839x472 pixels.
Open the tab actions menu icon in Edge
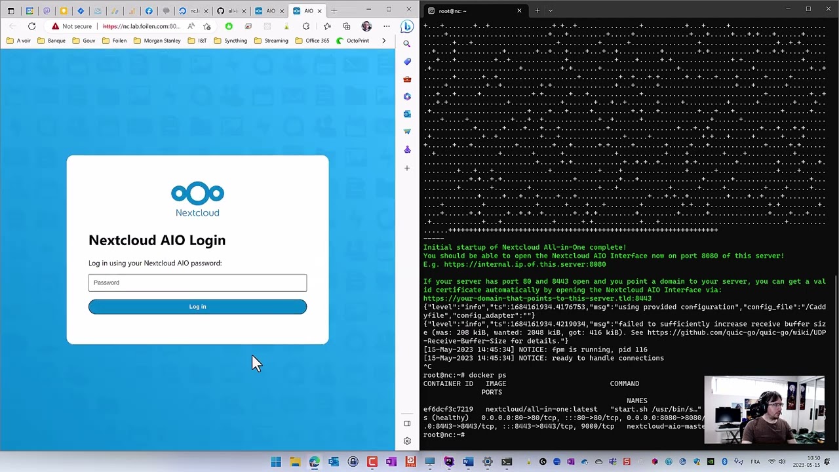point(10,10)
